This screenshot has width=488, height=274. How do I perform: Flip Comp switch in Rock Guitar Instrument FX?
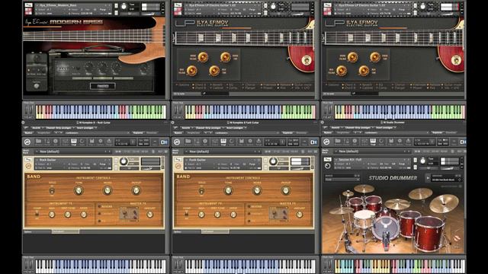point(37,214)
